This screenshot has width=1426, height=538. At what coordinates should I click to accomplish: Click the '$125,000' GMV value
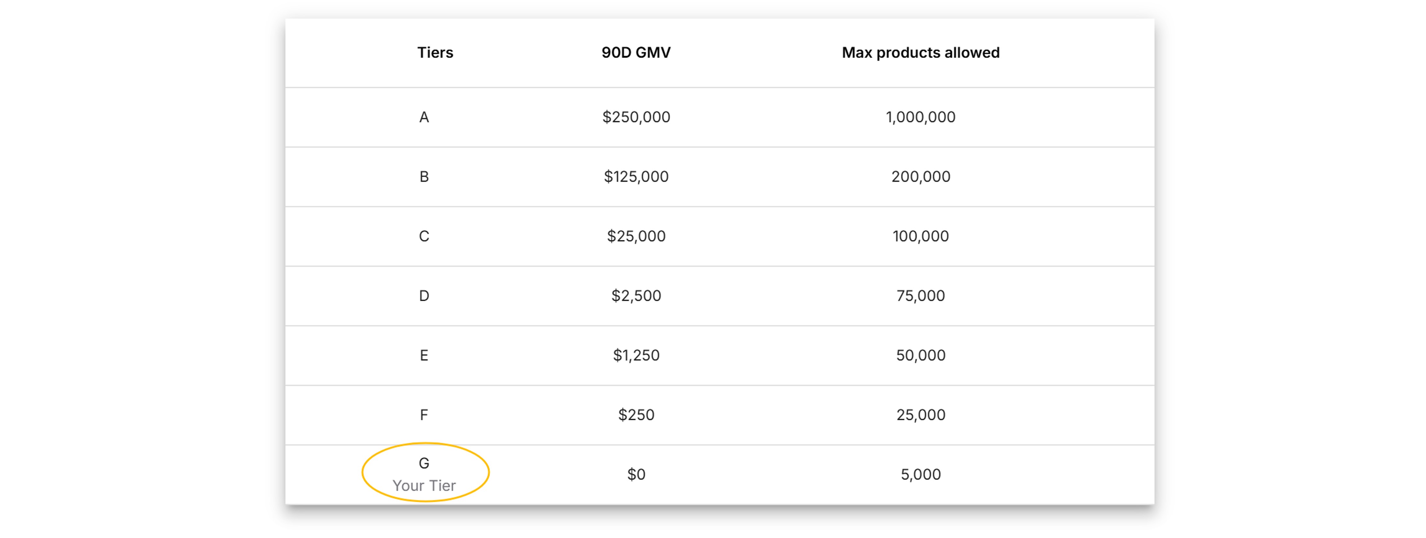point(636,177)
